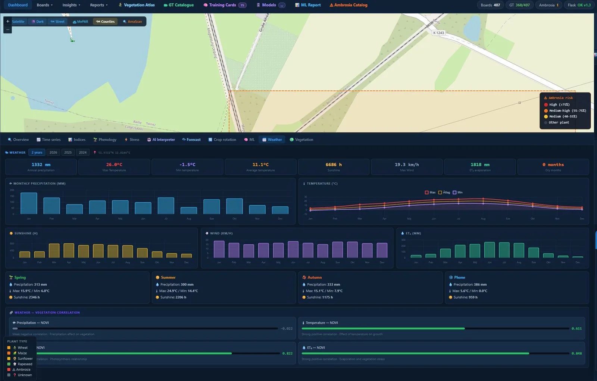Switch to the Time series tab
Screen dimensions: 597x381
(x=49, y=140)
